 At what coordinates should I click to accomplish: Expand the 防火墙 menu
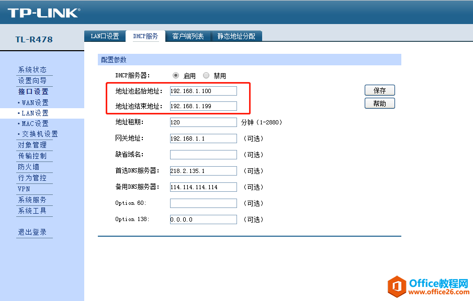(x=29, y=167)
